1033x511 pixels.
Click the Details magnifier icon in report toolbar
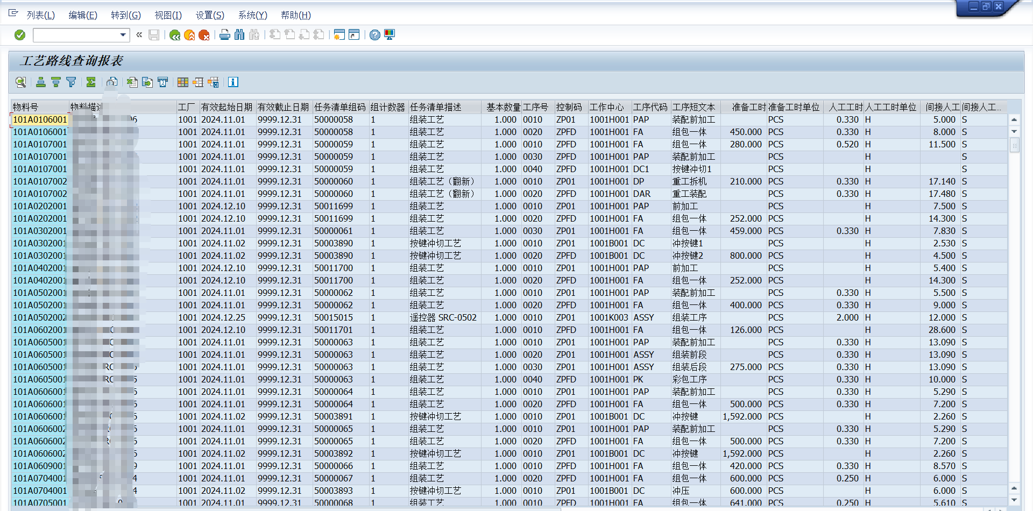tap(20, 82)
